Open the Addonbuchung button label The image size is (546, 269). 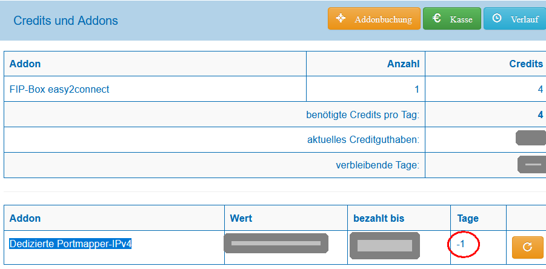click(x=383, y=19)
